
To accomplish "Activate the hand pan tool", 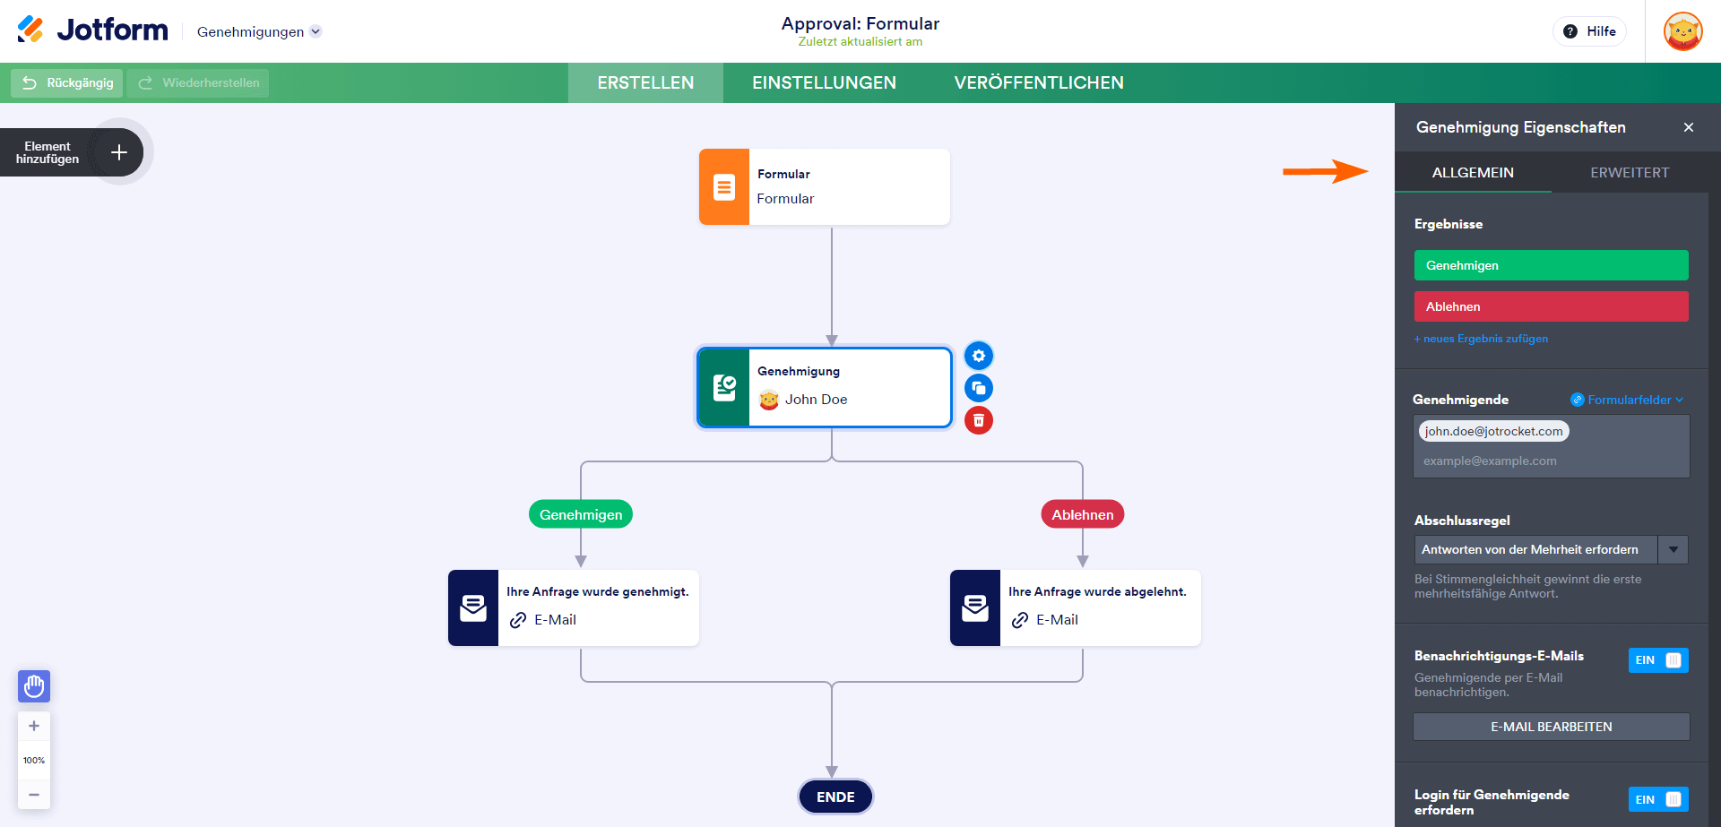I will click(x=34, y=686).
